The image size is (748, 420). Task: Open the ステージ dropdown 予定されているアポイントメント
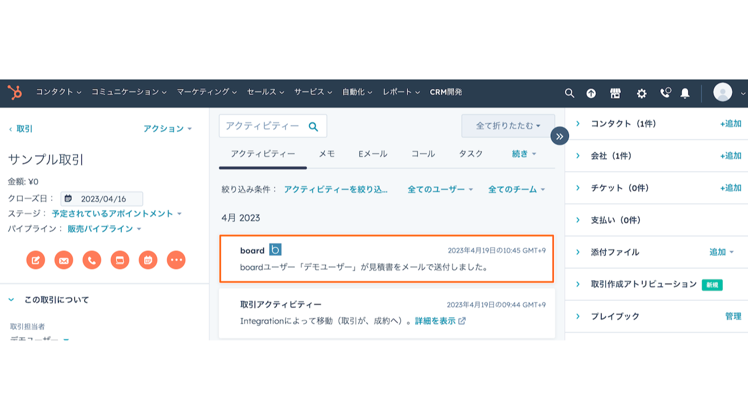point(116,214)
